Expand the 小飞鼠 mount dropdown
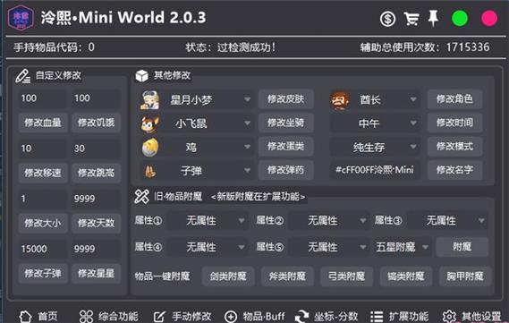 coord(208,123)
